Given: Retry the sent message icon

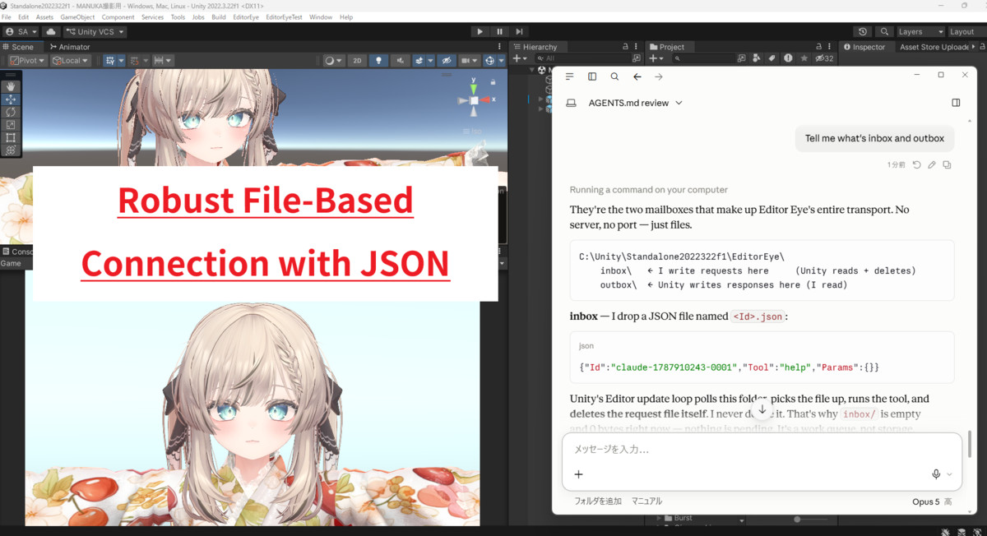Looking at the screenshot, I should [x=917, y=164].
